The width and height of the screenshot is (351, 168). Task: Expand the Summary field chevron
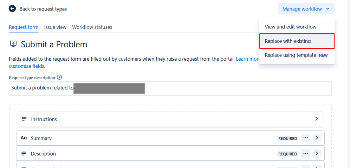click(x=317, y=138)
